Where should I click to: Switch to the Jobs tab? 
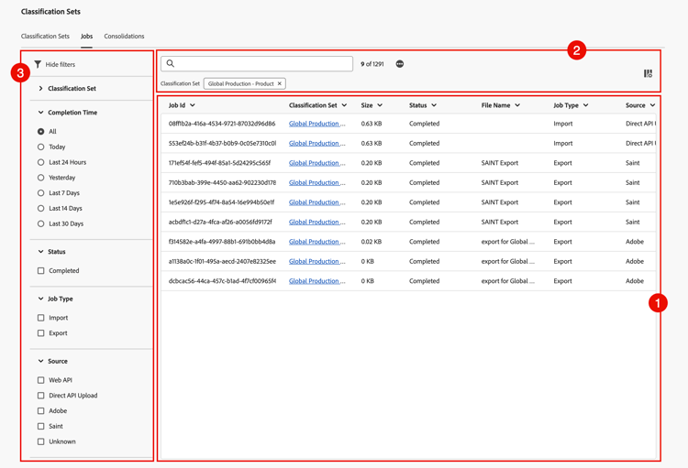point(86,37)
